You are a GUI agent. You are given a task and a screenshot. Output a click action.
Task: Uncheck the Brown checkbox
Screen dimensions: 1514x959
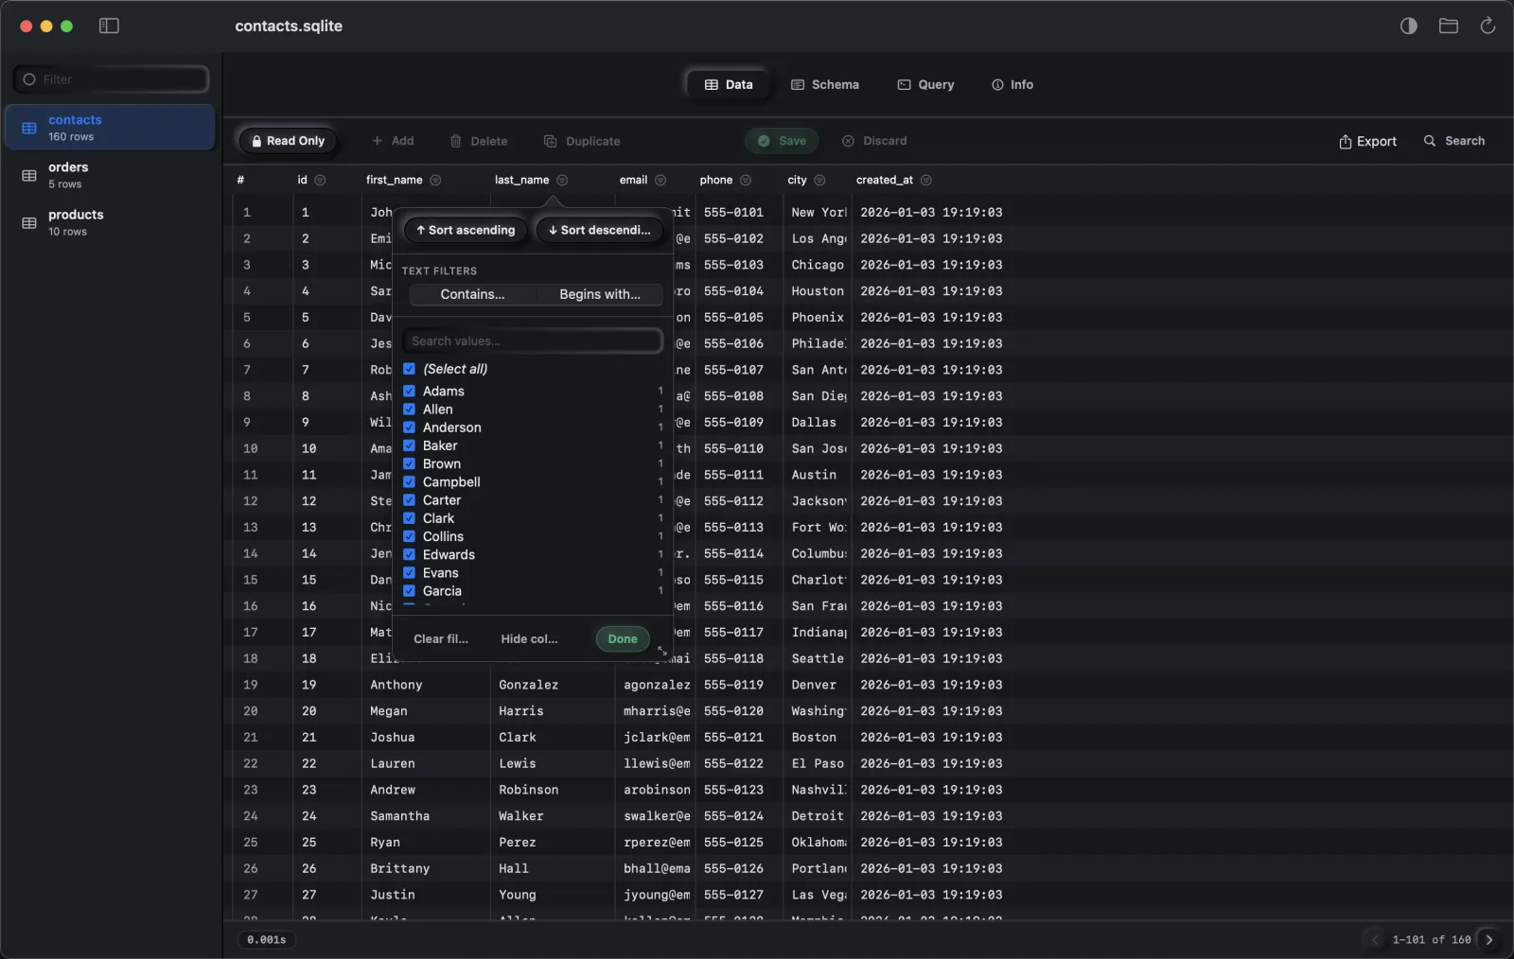tap(409, 463)
